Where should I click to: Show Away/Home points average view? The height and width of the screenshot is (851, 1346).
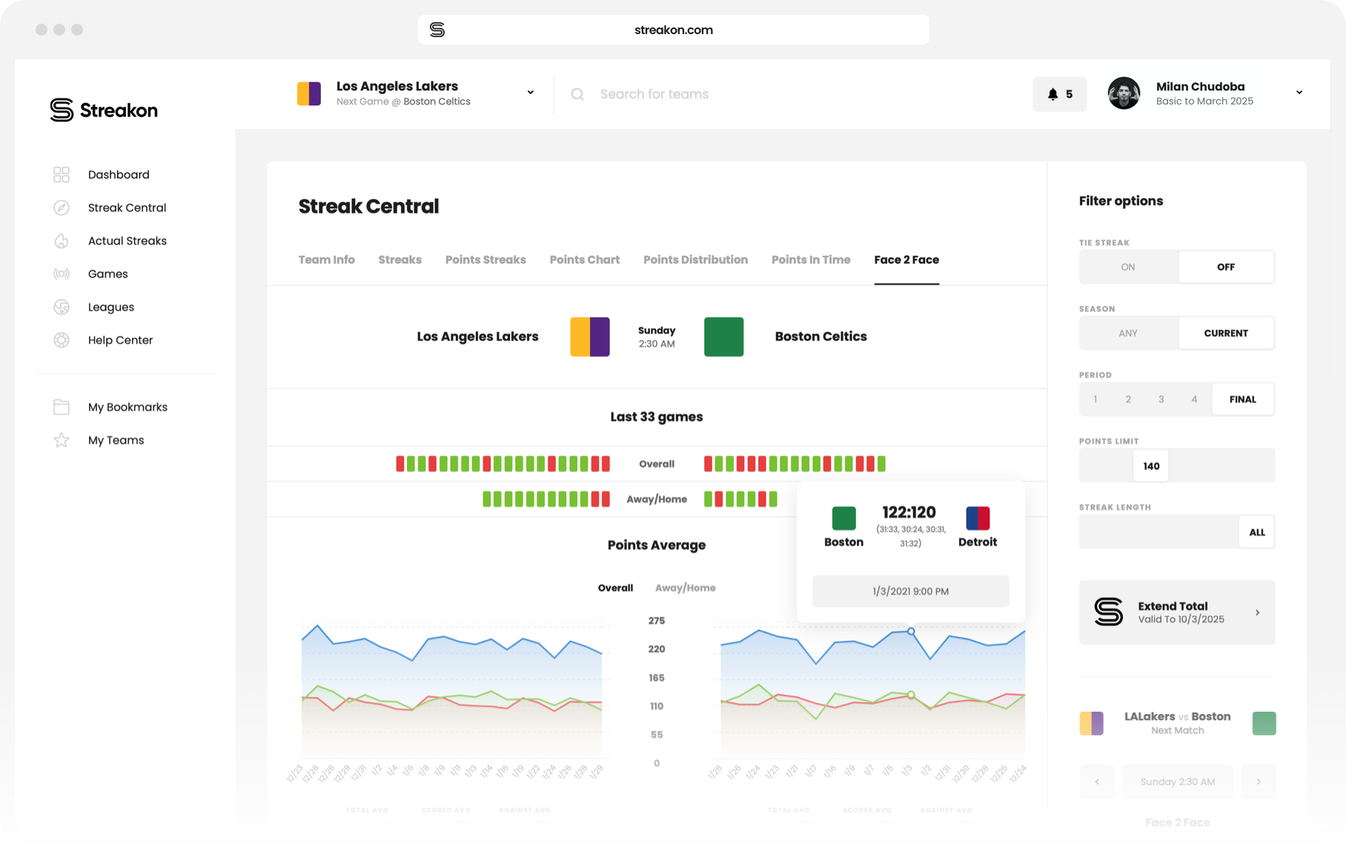tap(686, 588)
